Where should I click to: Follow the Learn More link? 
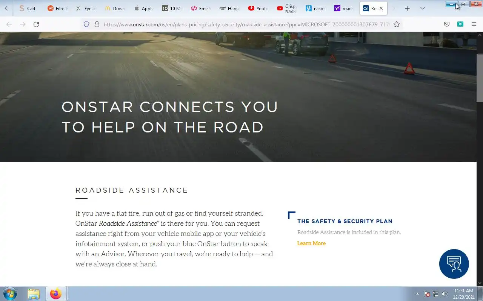pos(311,243)
